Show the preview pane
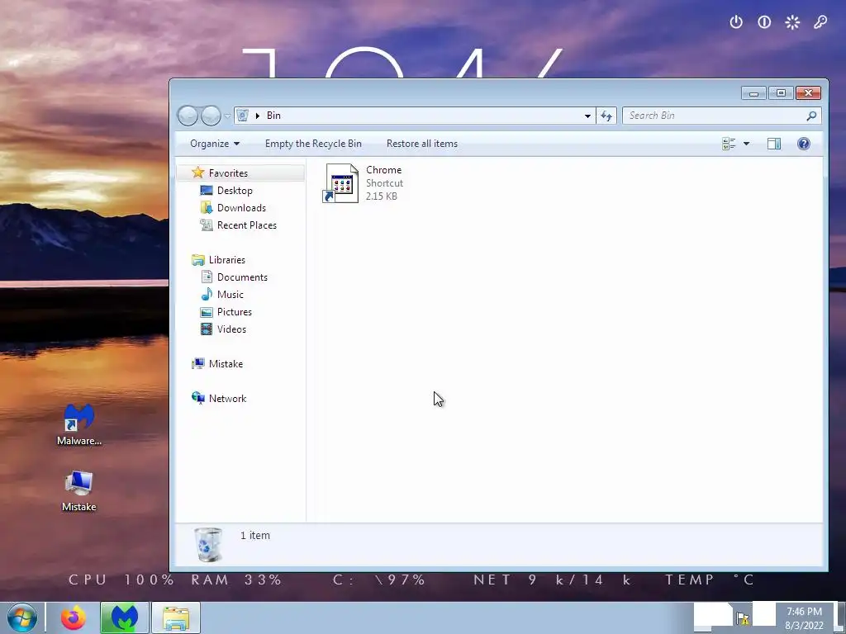846x634 pixels. click(773, 144)
